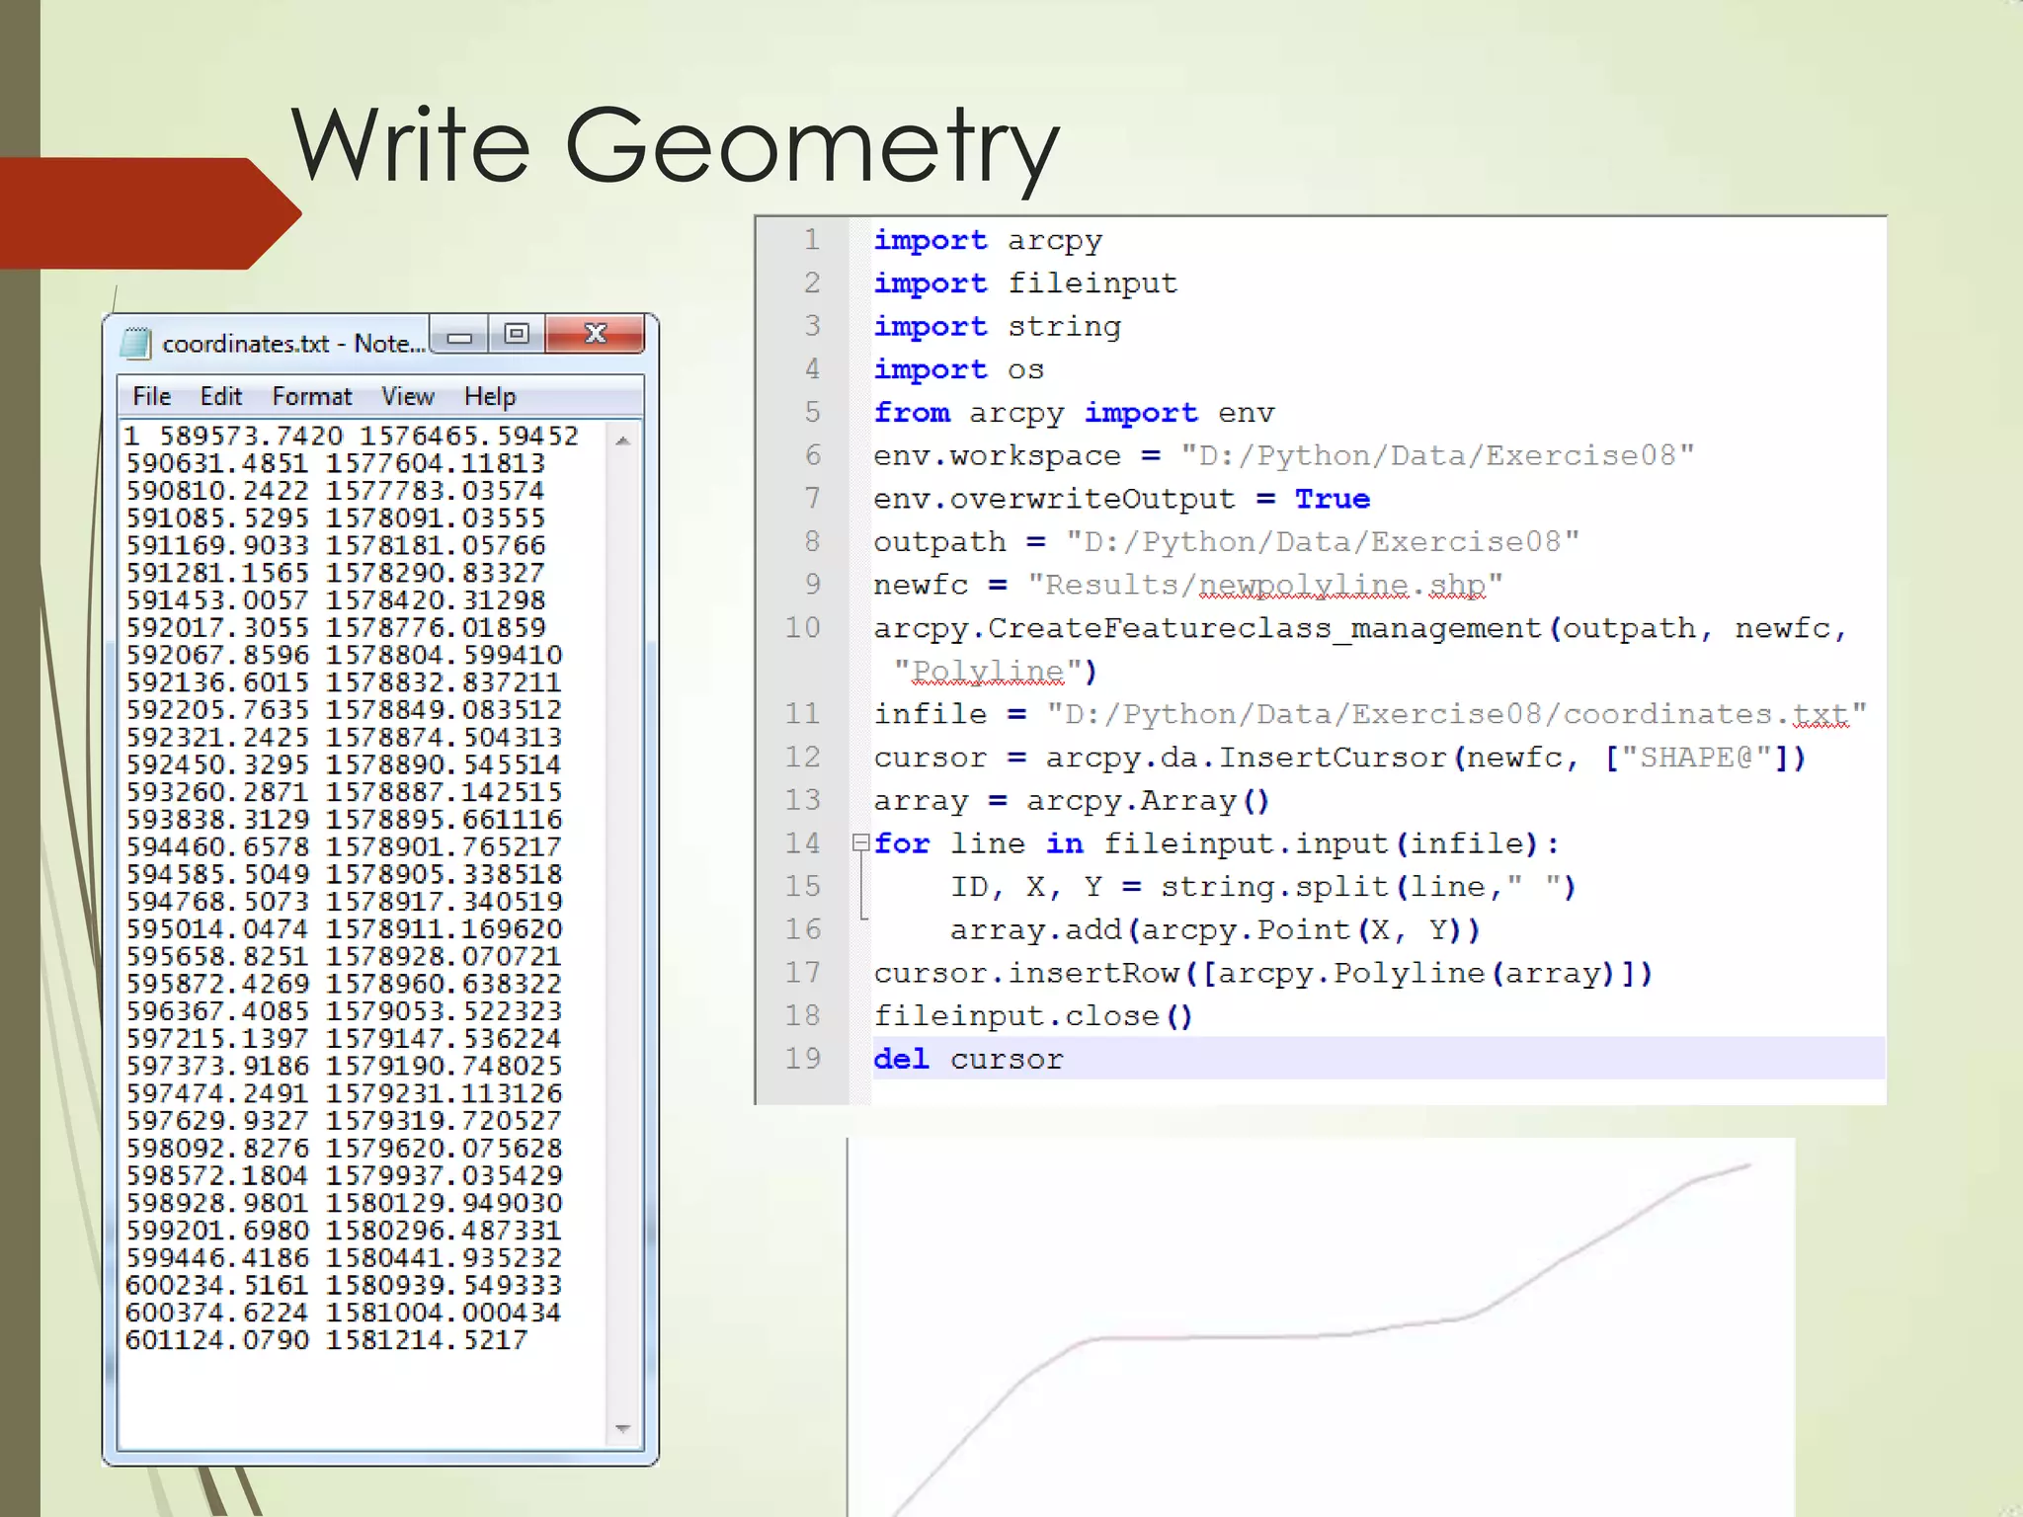Screen dimensions: 2023x1517
Task: Click the 'import fileinput' code line
Action: point(1025,283)
